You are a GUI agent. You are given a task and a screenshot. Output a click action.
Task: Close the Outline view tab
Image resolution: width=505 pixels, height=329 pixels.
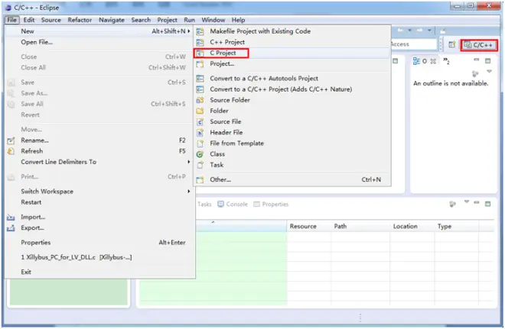coord(433,61)
